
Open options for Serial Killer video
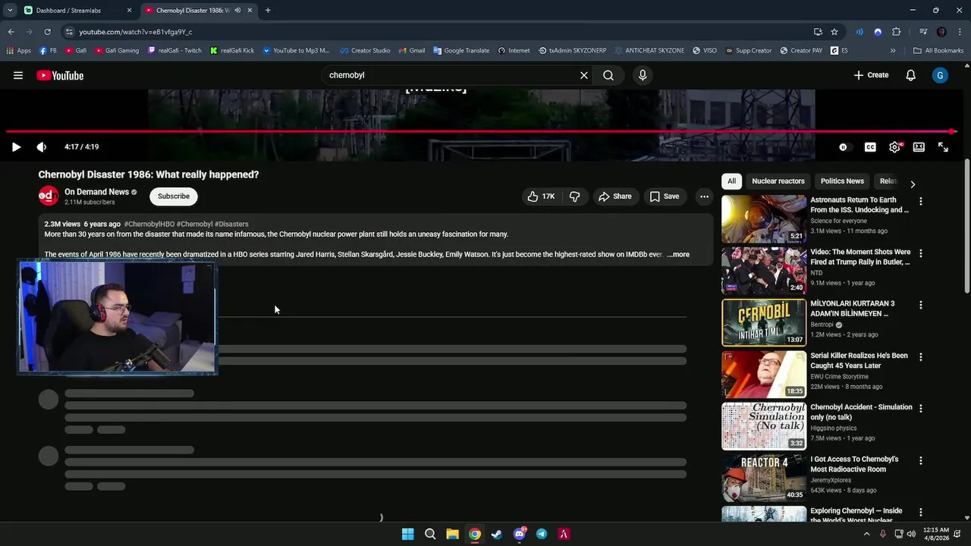[x=921, y=356]
